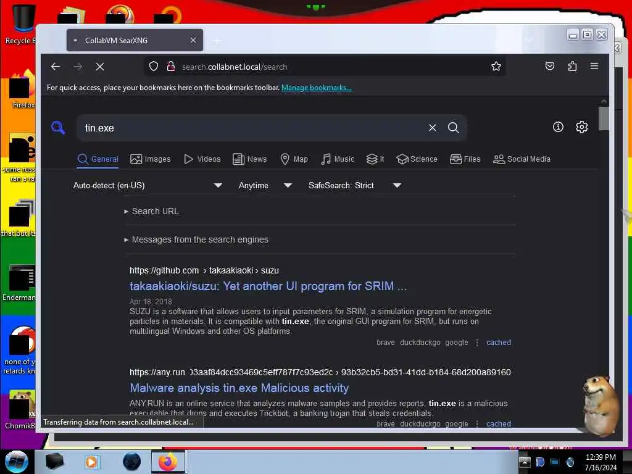Switch to the Images tab
The image size is (632, 474).
(151, 159)
